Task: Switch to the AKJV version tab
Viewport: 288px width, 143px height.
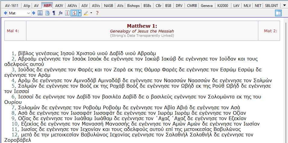Action: click(59, 6)
